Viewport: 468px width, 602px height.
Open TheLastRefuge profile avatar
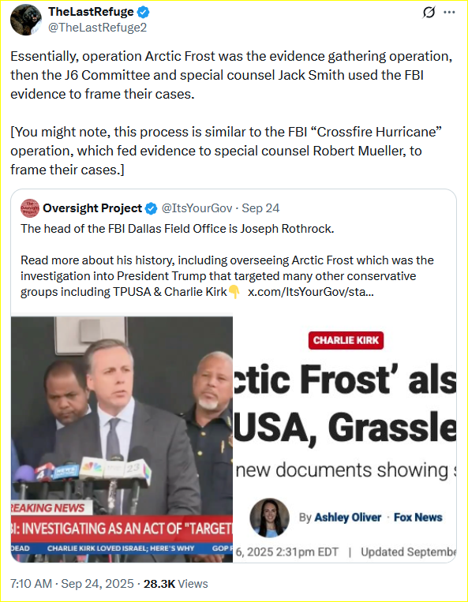(x=26, y=20)
